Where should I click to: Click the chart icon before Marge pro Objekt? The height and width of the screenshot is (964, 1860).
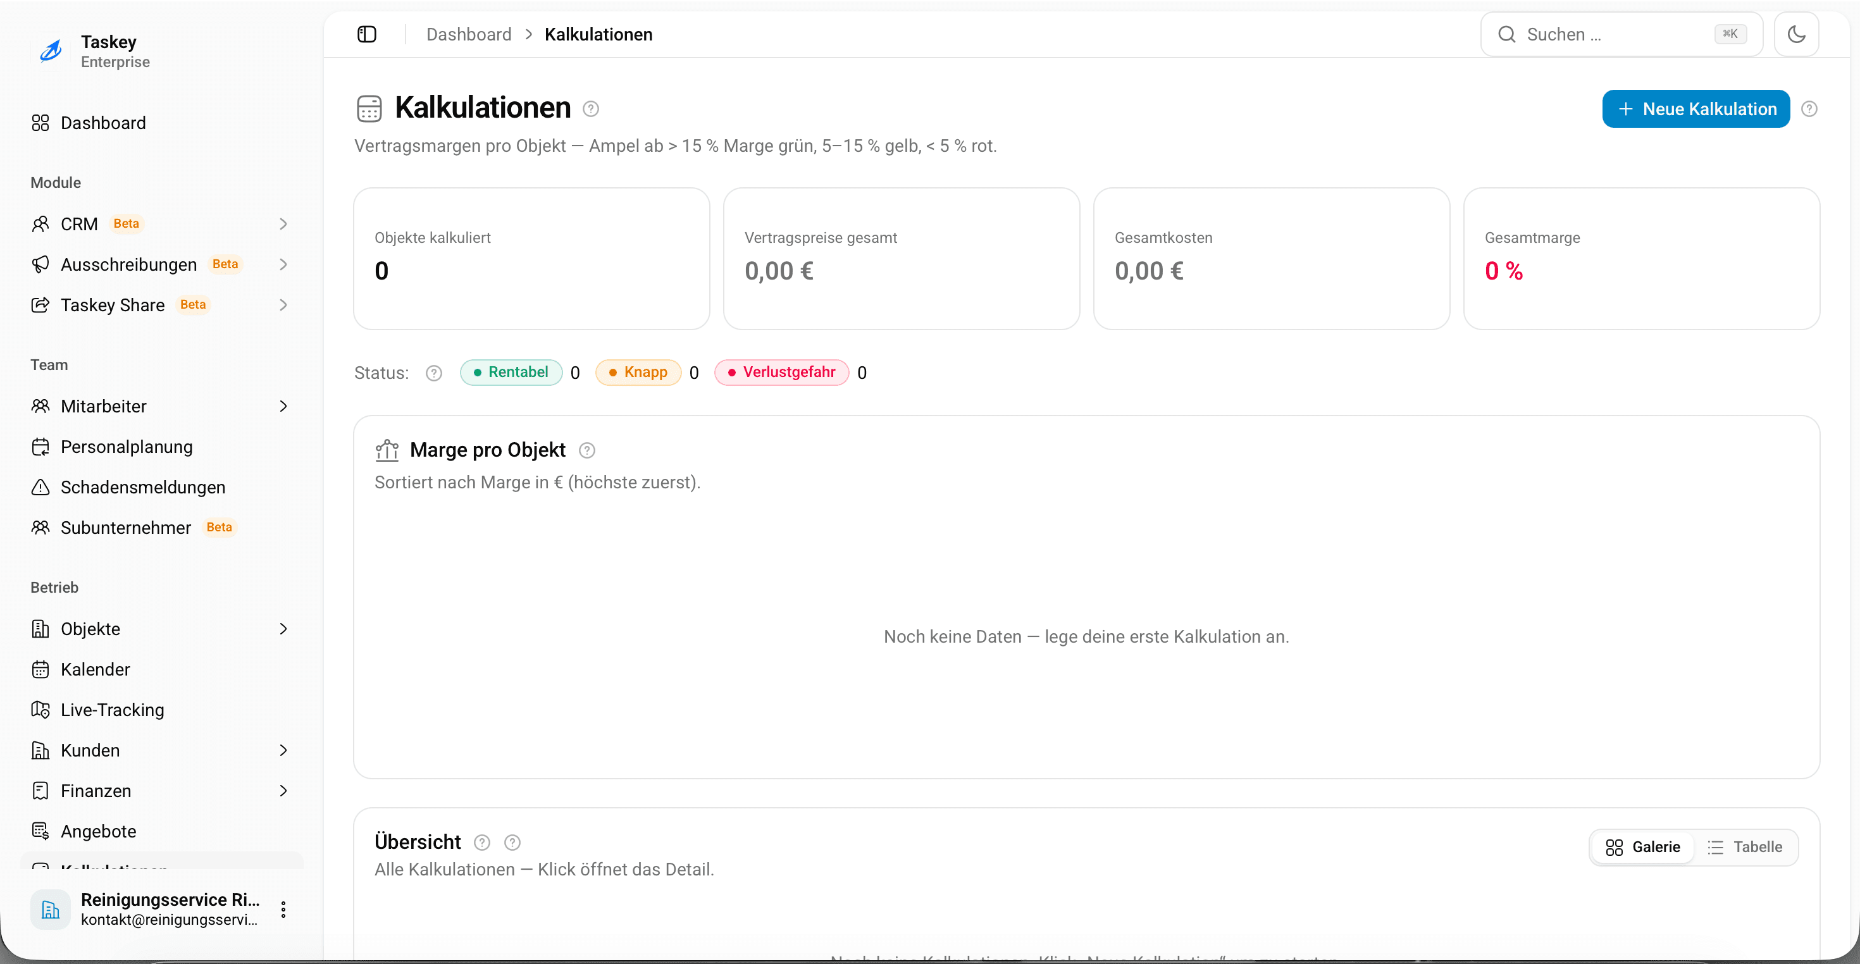click(387, 450)
